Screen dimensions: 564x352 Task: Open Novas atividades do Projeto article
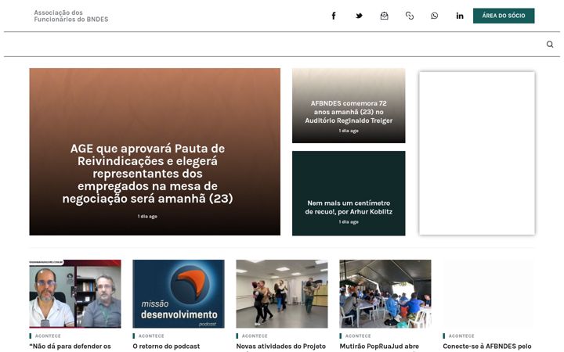tap(281, 347)
